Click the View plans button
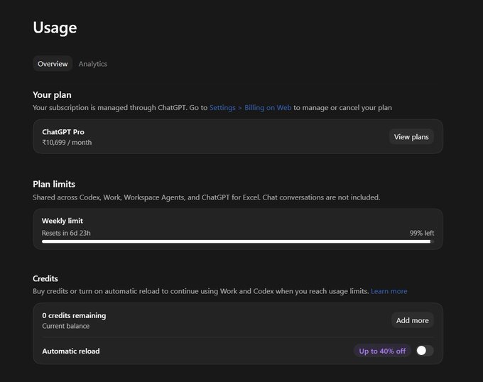 click(x=411, y=137)
